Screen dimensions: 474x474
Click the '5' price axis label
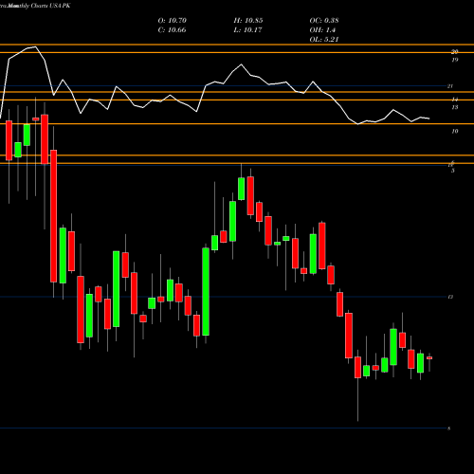pyautogui.click(x=453, y=171)
